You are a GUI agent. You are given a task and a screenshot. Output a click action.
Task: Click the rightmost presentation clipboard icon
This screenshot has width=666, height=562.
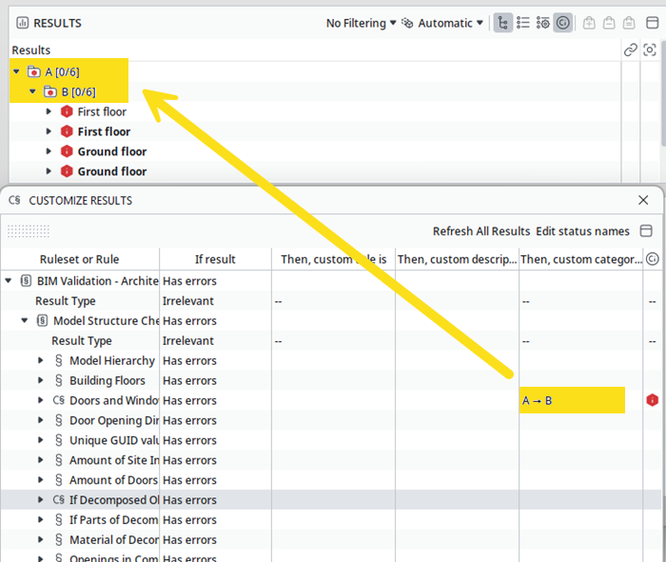point(629,23)
